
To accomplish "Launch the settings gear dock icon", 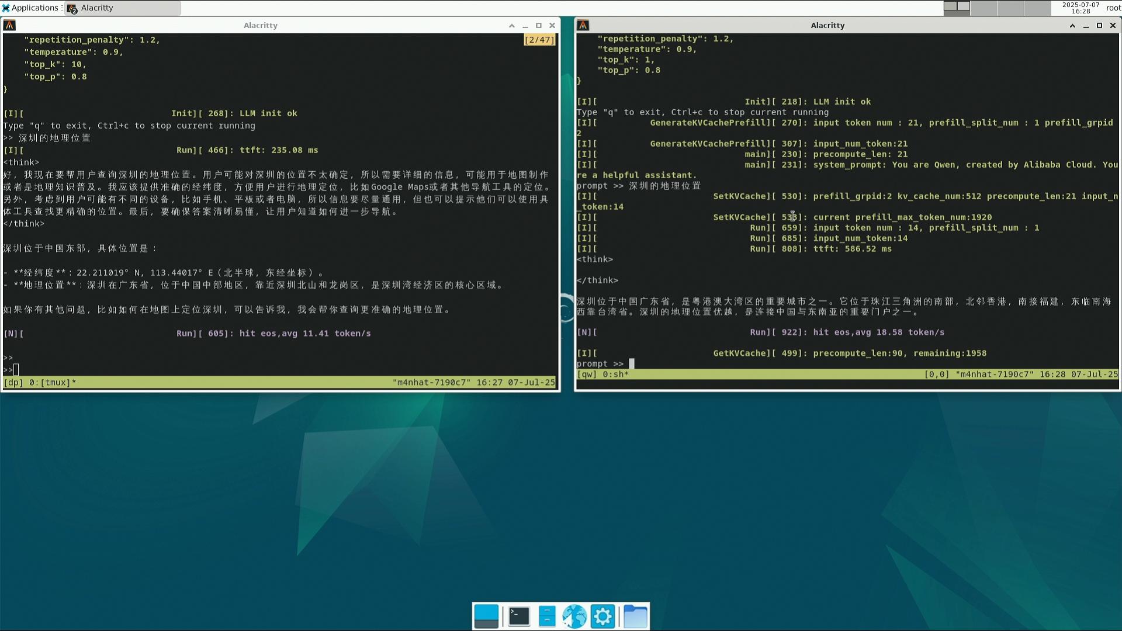I will click(x=602, y=616).
